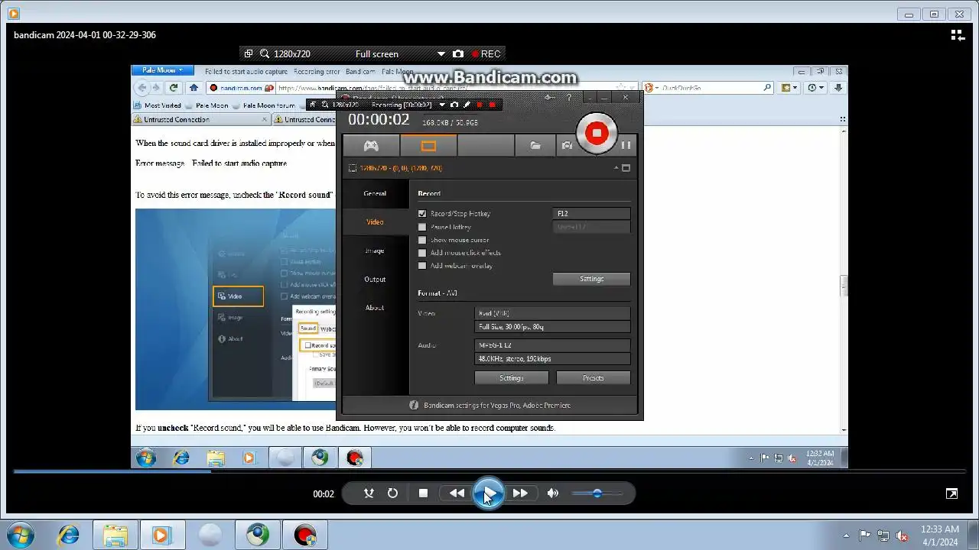The height and width of the screenshot is (550, 979).
Task: Launch Internet Explorer from the bottom taskbar
Action: (x=68, y=535)
